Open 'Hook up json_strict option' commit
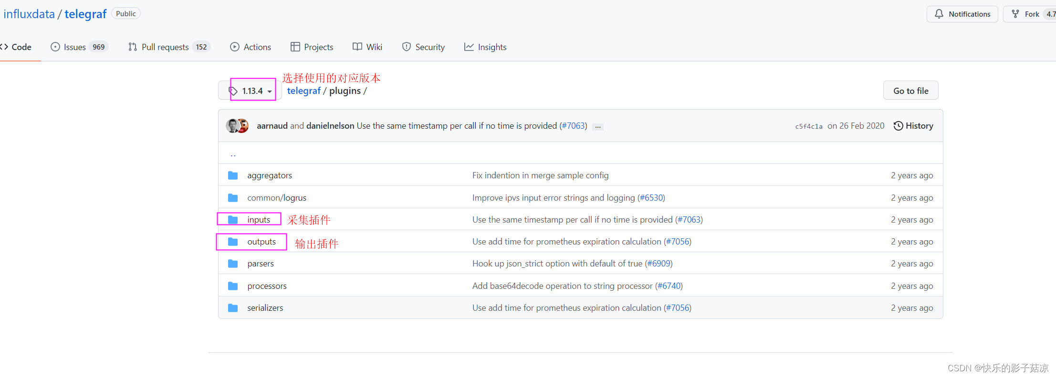The image size is (1056, 377). point(557,264)
